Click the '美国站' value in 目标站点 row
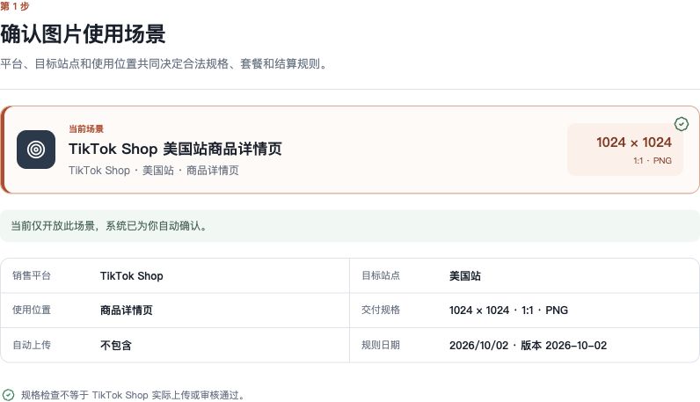The image size is (700, 402). [x=464, y=276]
